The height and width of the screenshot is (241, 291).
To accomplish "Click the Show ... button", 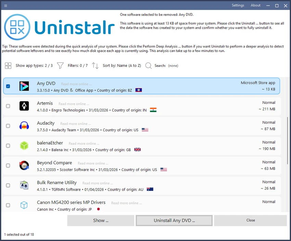I will 101,220.
